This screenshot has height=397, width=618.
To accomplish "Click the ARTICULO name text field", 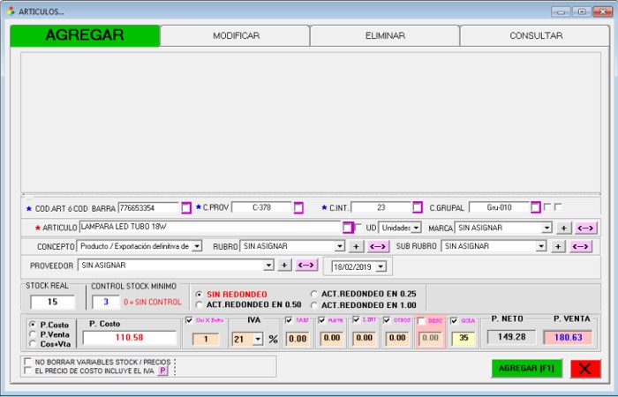I will click(210, 227).
